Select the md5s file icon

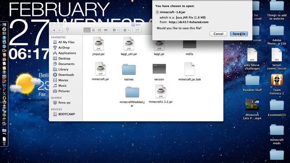189,44
